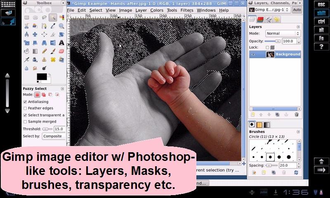Select the Smudge tool
Image resolution: width=330 pixels, height=198 pixels.
[x=35, y=68]
